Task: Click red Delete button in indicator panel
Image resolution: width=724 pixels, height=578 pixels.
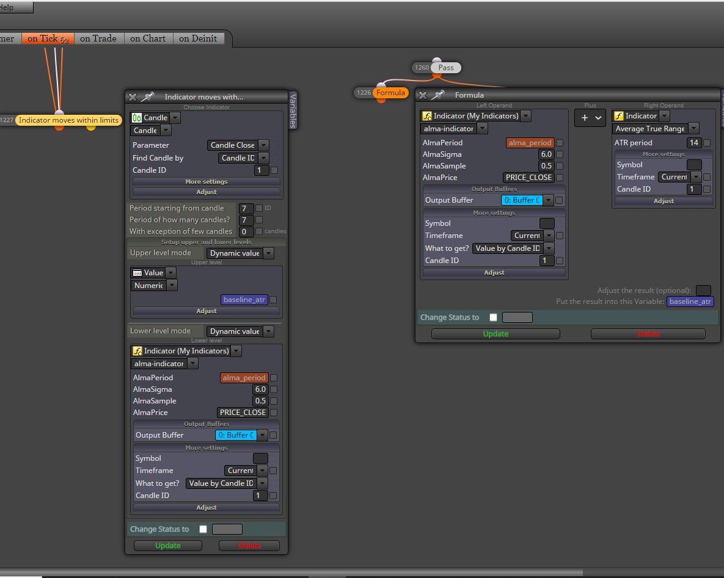Action: [249, 545]
